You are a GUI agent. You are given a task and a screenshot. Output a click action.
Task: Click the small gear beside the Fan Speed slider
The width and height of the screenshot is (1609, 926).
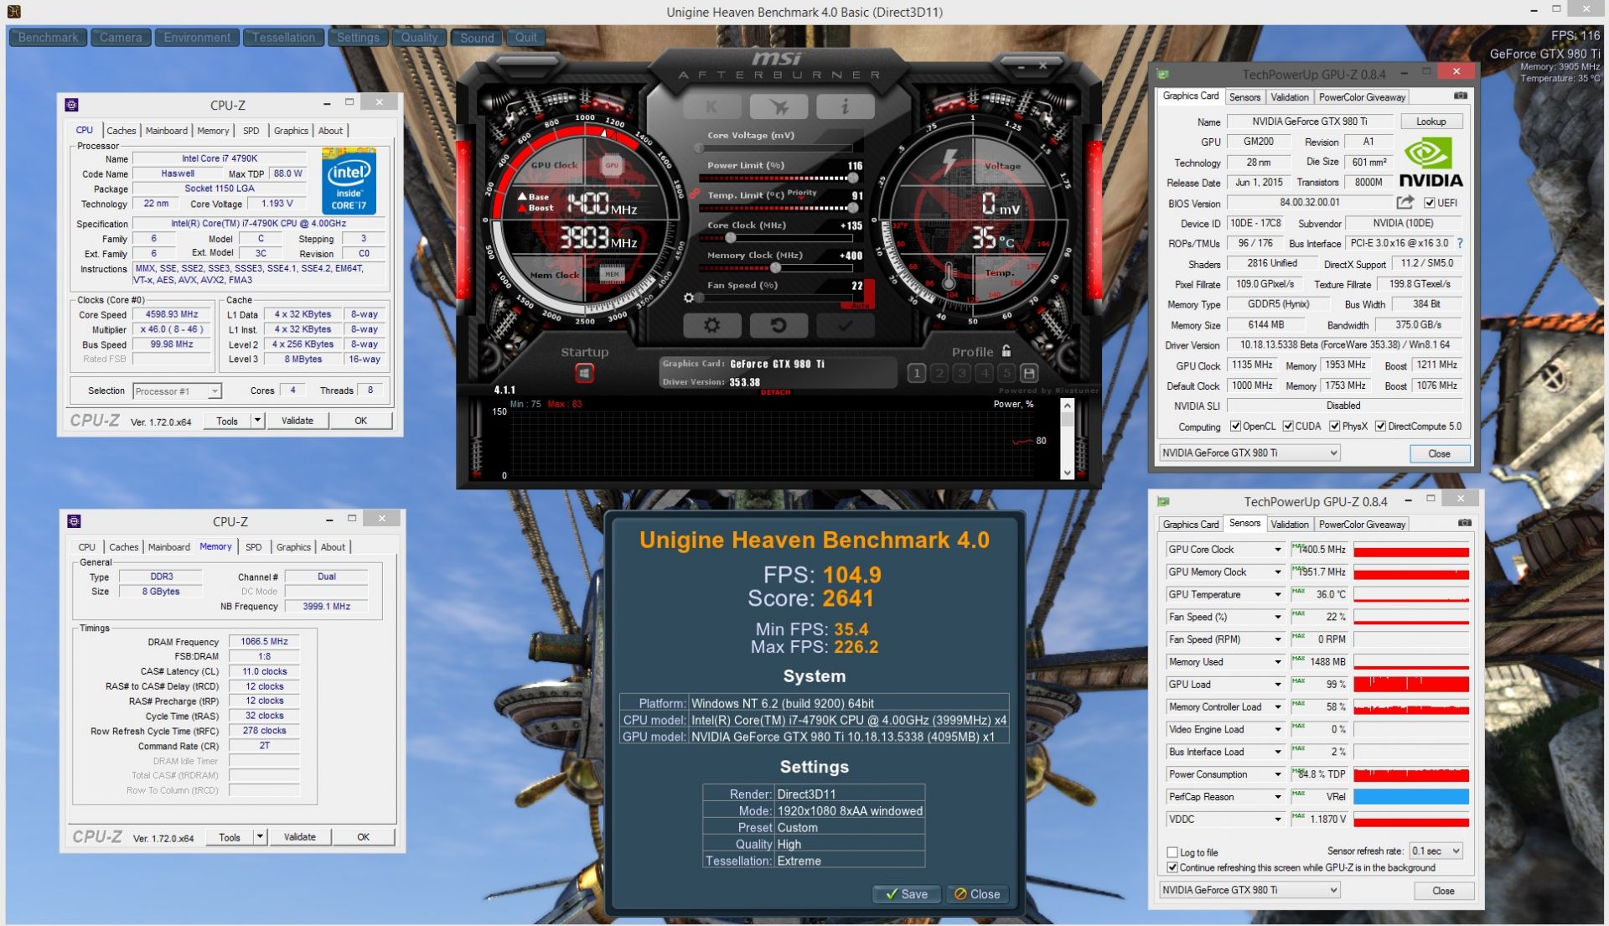[689, 297]
